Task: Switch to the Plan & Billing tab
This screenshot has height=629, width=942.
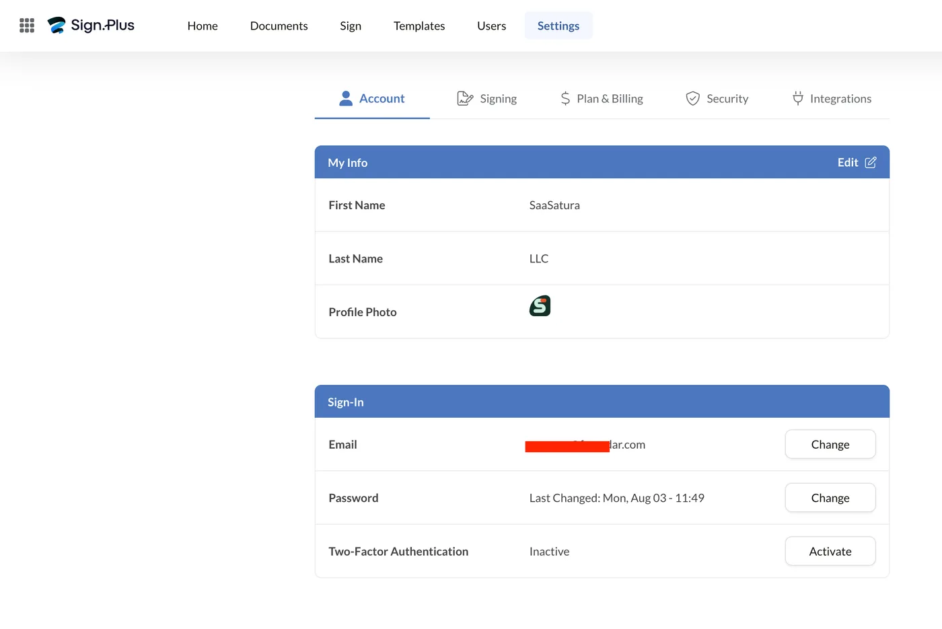Action: tap(602, 98)
